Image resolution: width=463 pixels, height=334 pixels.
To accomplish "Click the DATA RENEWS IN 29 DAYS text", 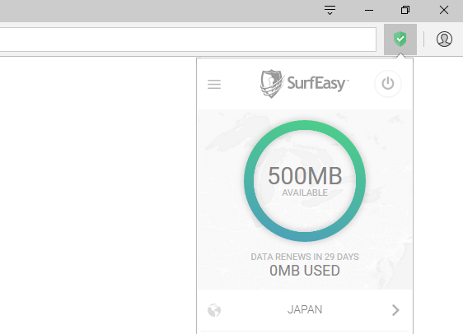I will pos(305,257).
